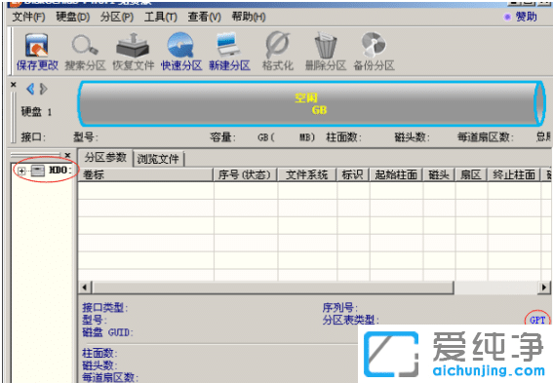Viewport: 553px width, 383px height.
Task: Click the 序号(状态) column header
Action: (x=245, y=174)
